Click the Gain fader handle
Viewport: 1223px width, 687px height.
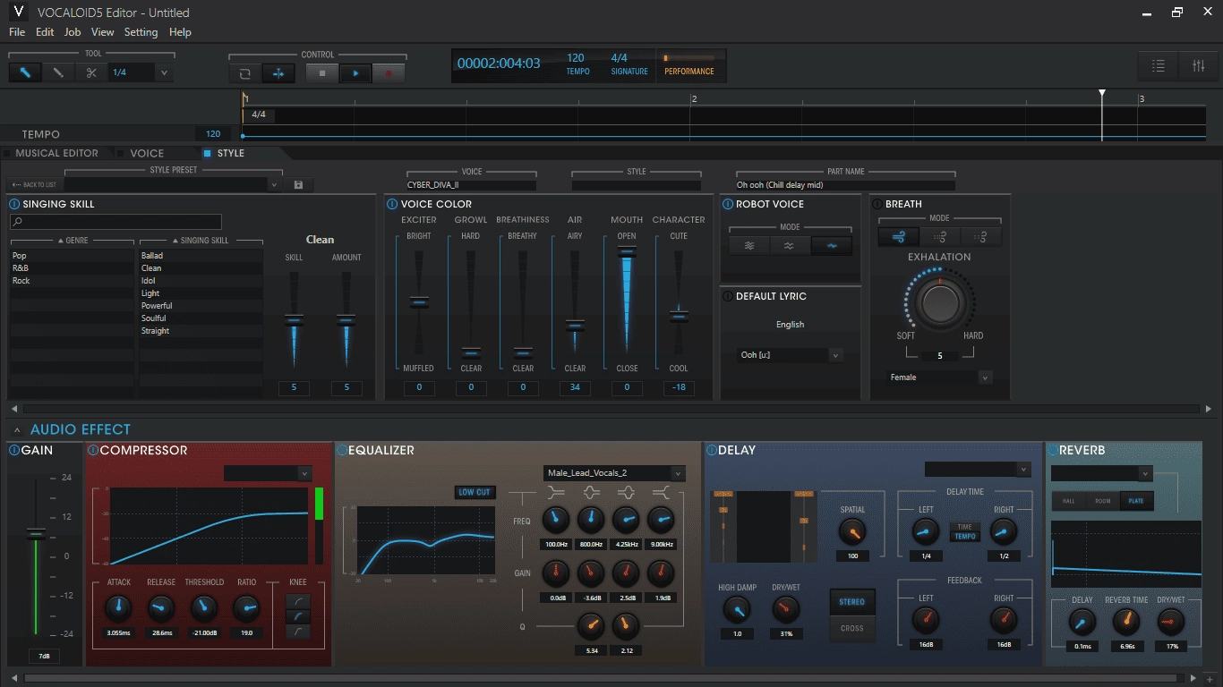point(36,534)
